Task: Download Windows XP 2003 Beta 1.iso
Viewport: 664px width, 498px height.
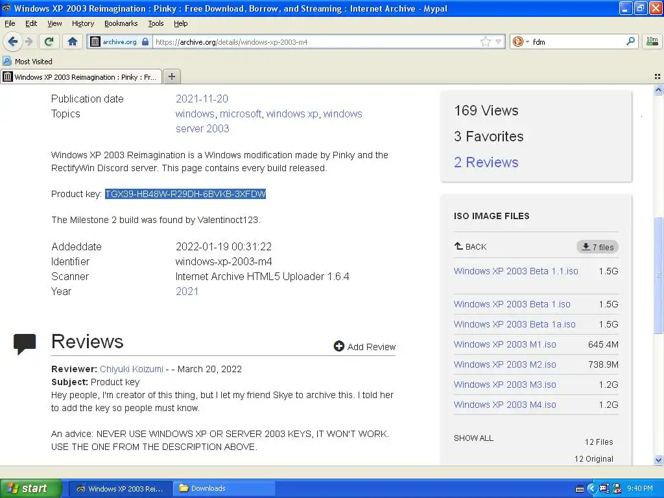Action: 512,304
